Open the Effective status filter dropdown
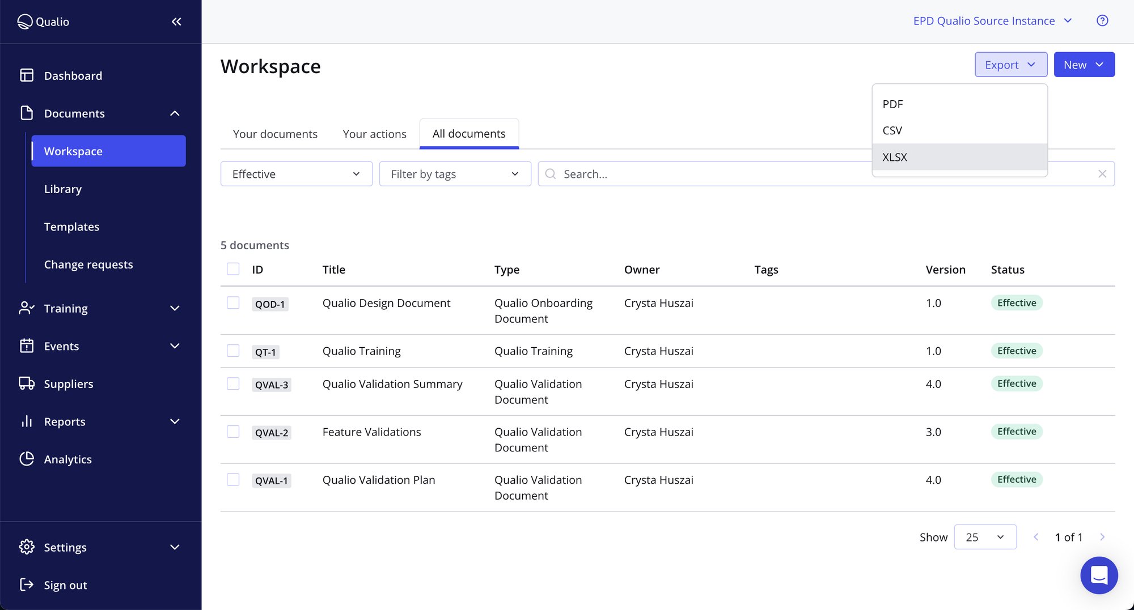 [296, 174]
